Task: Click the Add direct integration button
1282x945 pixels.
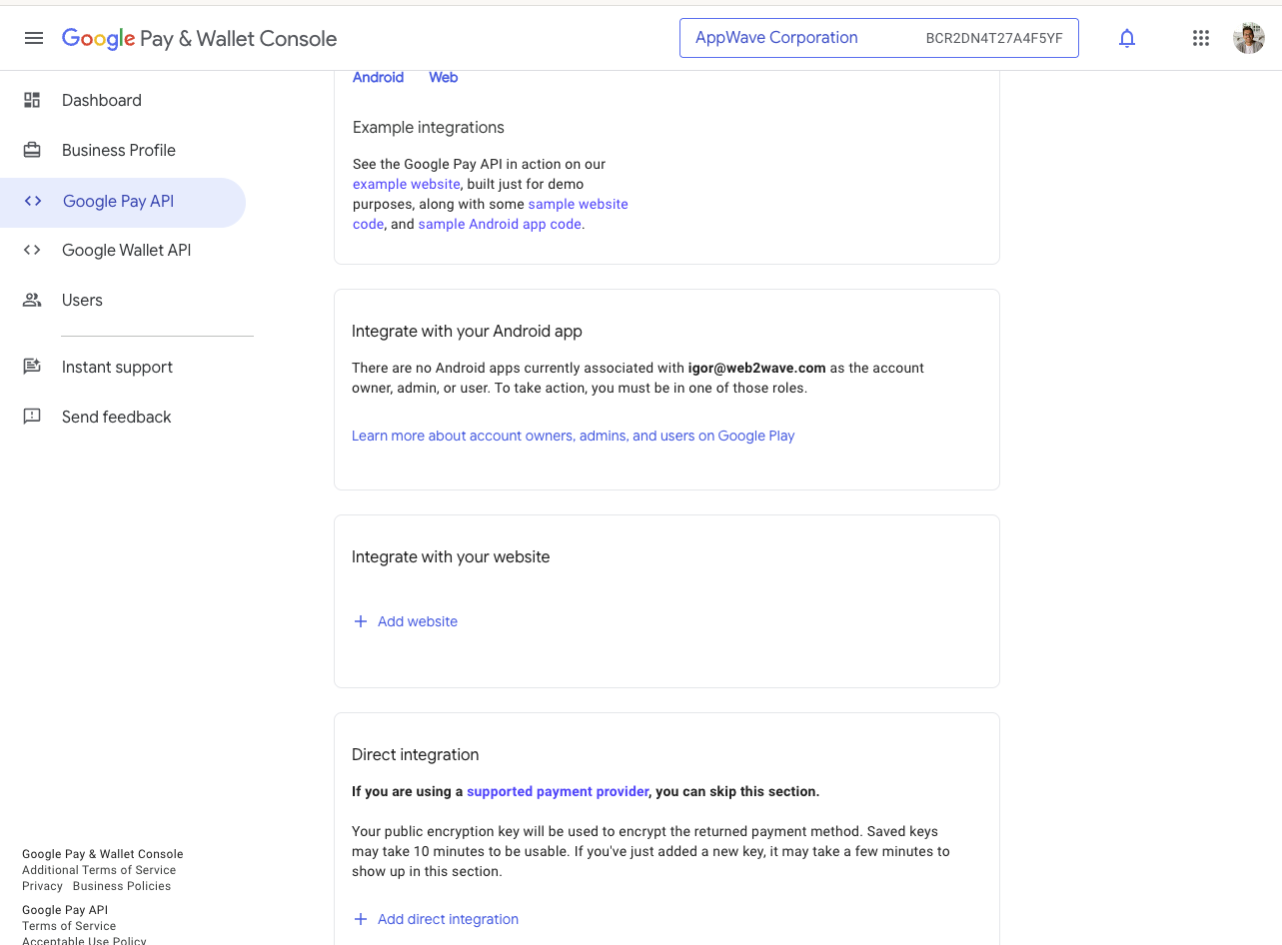Action: (x=436, y=919)
